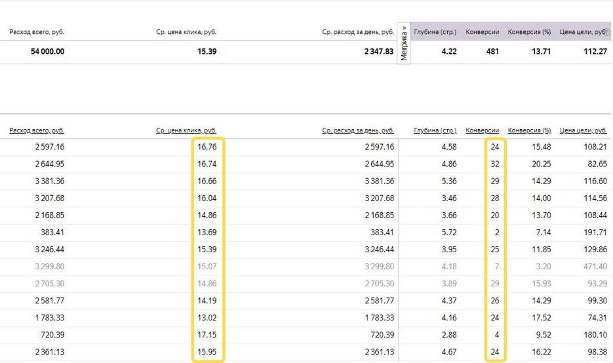Select the goal cost cell 180.10
The image size is (613, 363).
[595, 335]
